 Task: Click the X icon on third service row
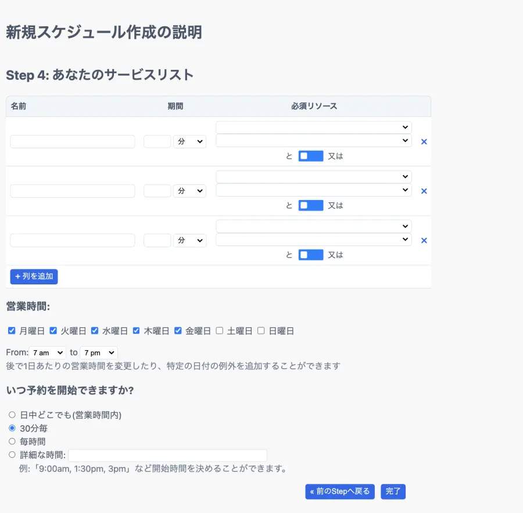(x=424, y=241)
